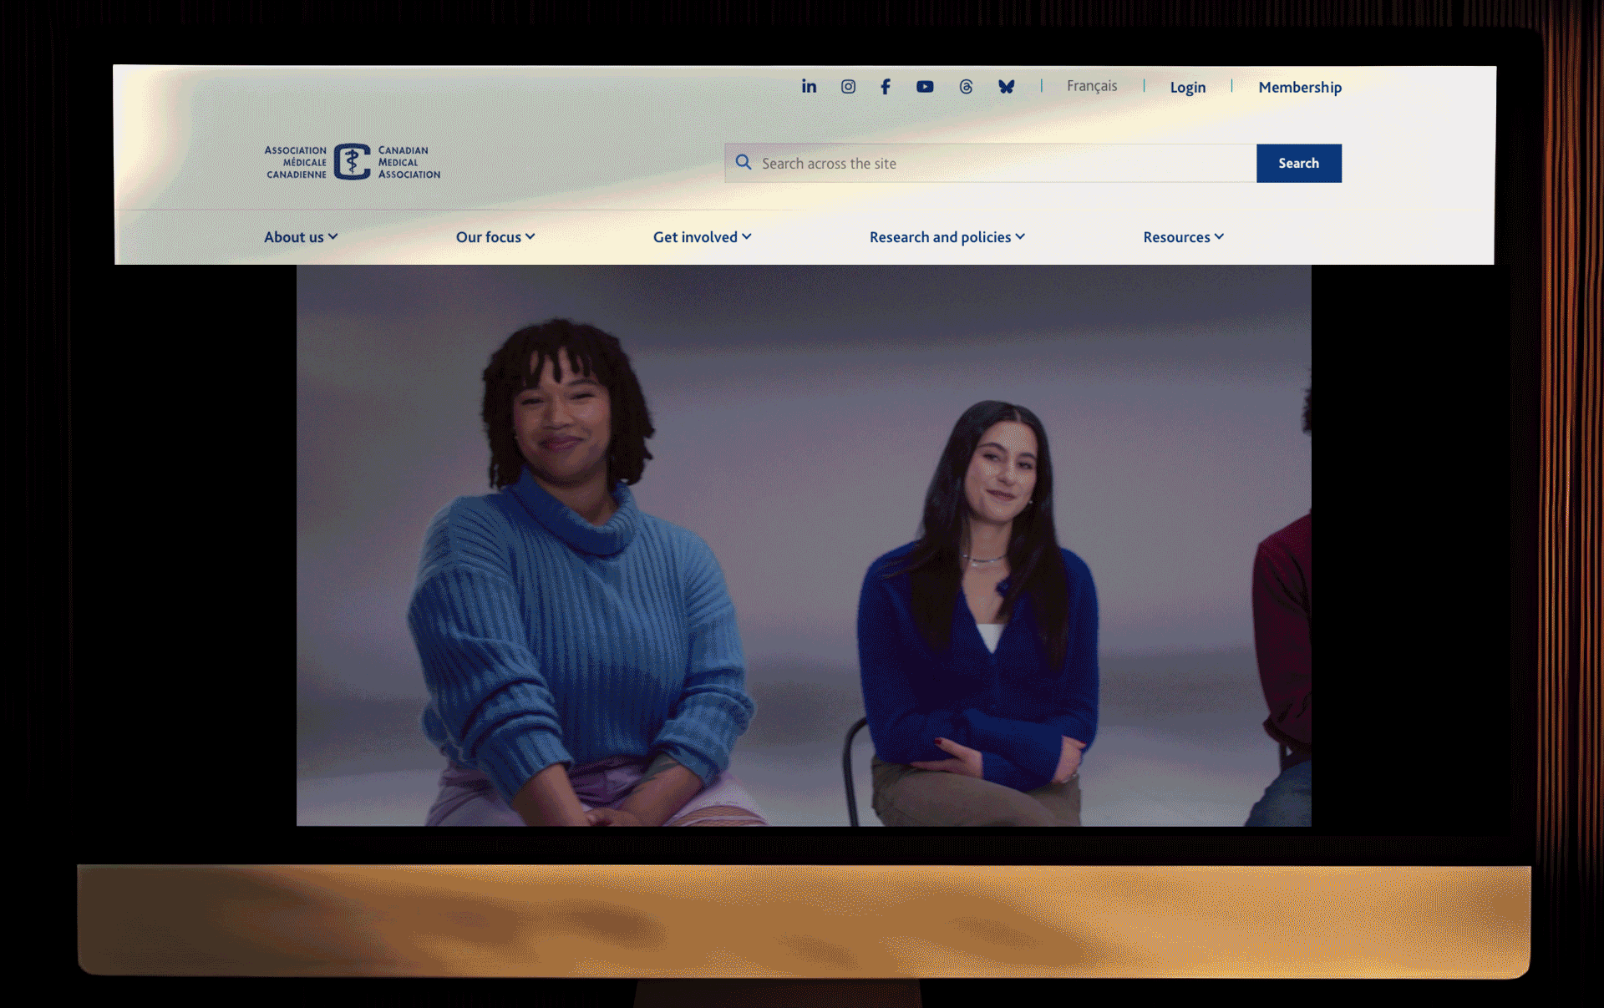Open the Instagram social icon
This screenshot has width=1604, height=1008.
[848, 87]
